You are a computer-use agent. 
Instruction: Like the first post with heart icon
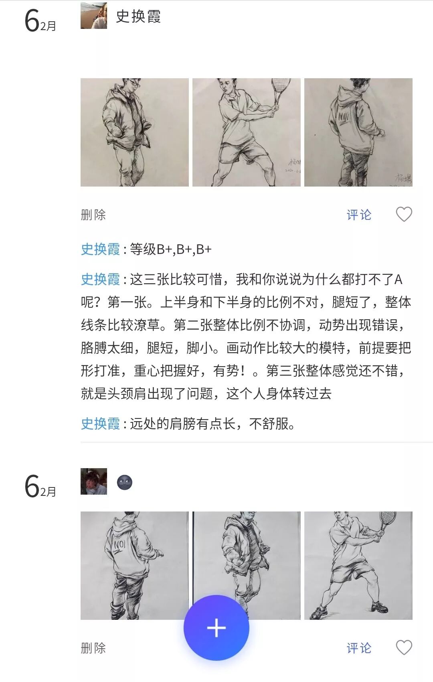pos(404,214)
